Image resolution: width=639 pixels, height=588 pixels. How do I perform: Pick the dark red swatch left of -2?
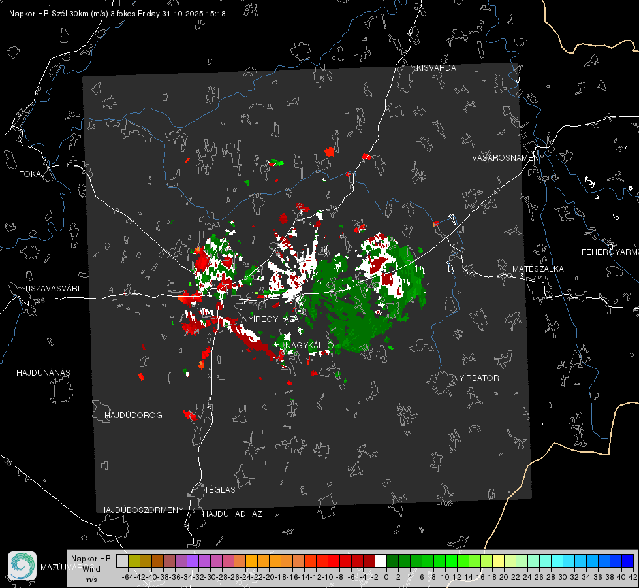369,561
